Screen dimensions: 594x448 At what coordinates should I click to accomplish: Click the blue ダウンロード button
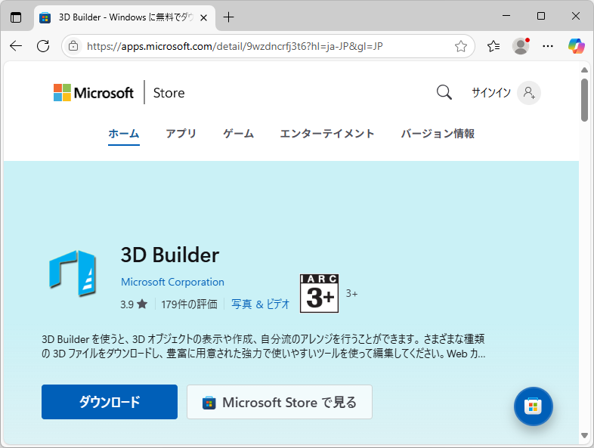[110, 402]
